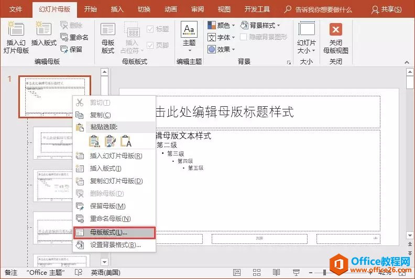The width and height of the screenshot is (415, 279).
Task: Select slide master thumbnail 1
Action: (x=55, y=96)
